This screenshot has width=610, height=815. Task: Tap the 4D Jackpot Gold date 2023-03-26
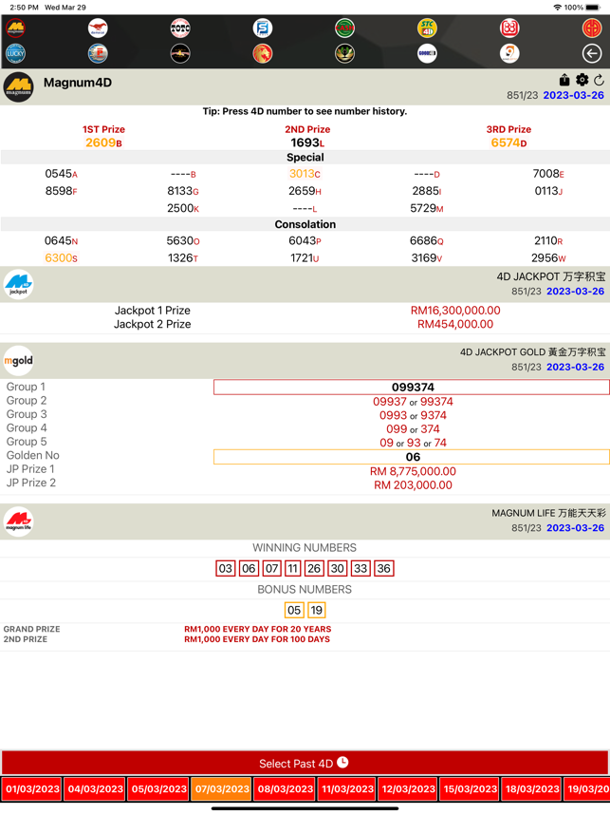(575, 367)
